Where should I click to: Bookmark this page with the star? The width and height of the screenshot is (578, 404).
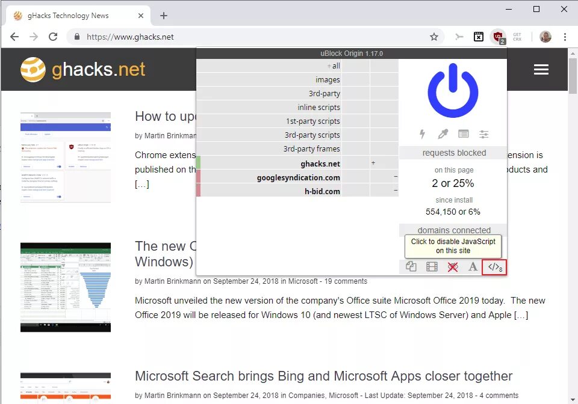pyautogui.click(x=434, y=37)
